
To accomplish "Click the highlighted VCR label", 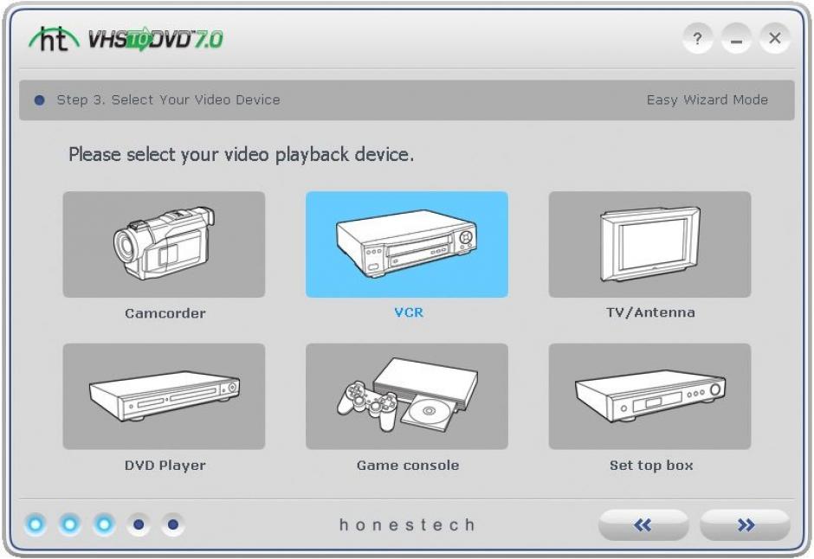I will (x=409, y=312).
